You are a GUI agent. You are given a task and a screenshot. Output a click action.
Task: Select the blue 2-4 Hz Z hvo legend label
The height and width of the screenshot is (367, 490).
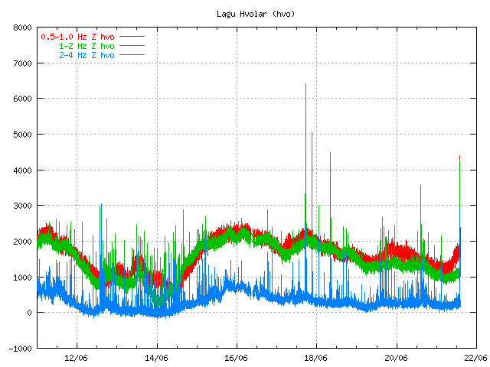[87, 55]
